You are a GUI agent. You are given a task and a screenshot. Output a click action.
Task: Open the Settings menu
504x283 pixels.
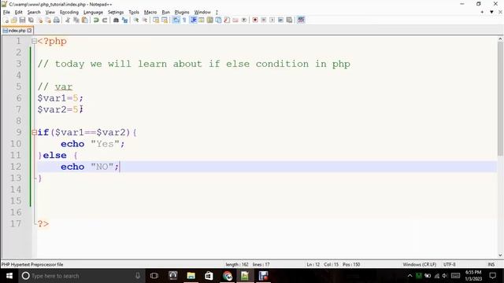coord(116,13)
